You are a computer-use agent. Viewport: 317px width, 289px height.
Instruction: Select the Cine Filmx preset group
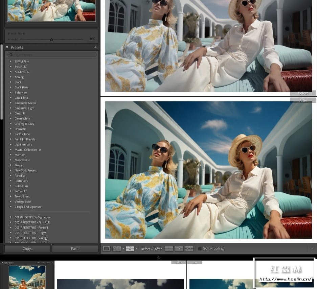pos(21,98)
